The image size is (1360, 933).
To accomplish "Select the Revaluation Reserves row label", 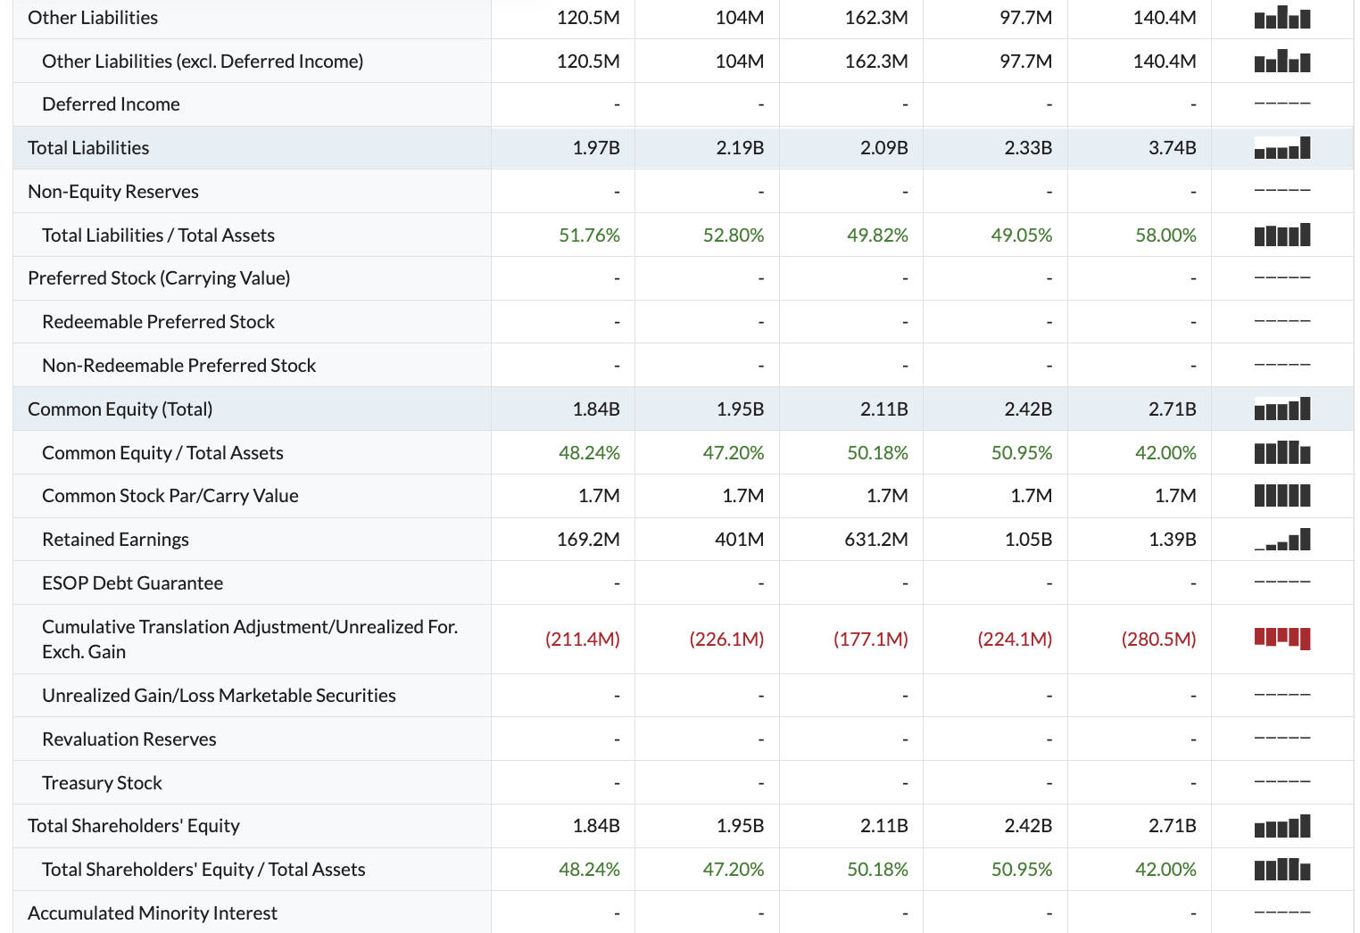I will (x=129, y=739).
